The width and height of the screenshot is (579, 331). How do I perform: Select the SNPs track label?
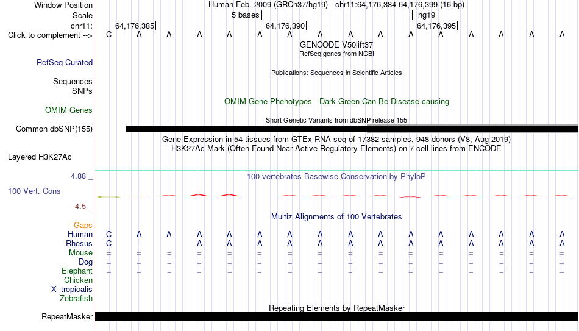(x=82, y=91)
